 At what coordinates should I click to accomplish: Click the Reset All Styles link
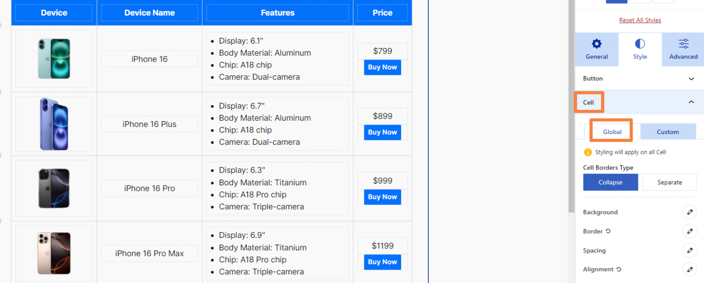tap(640, 20)
